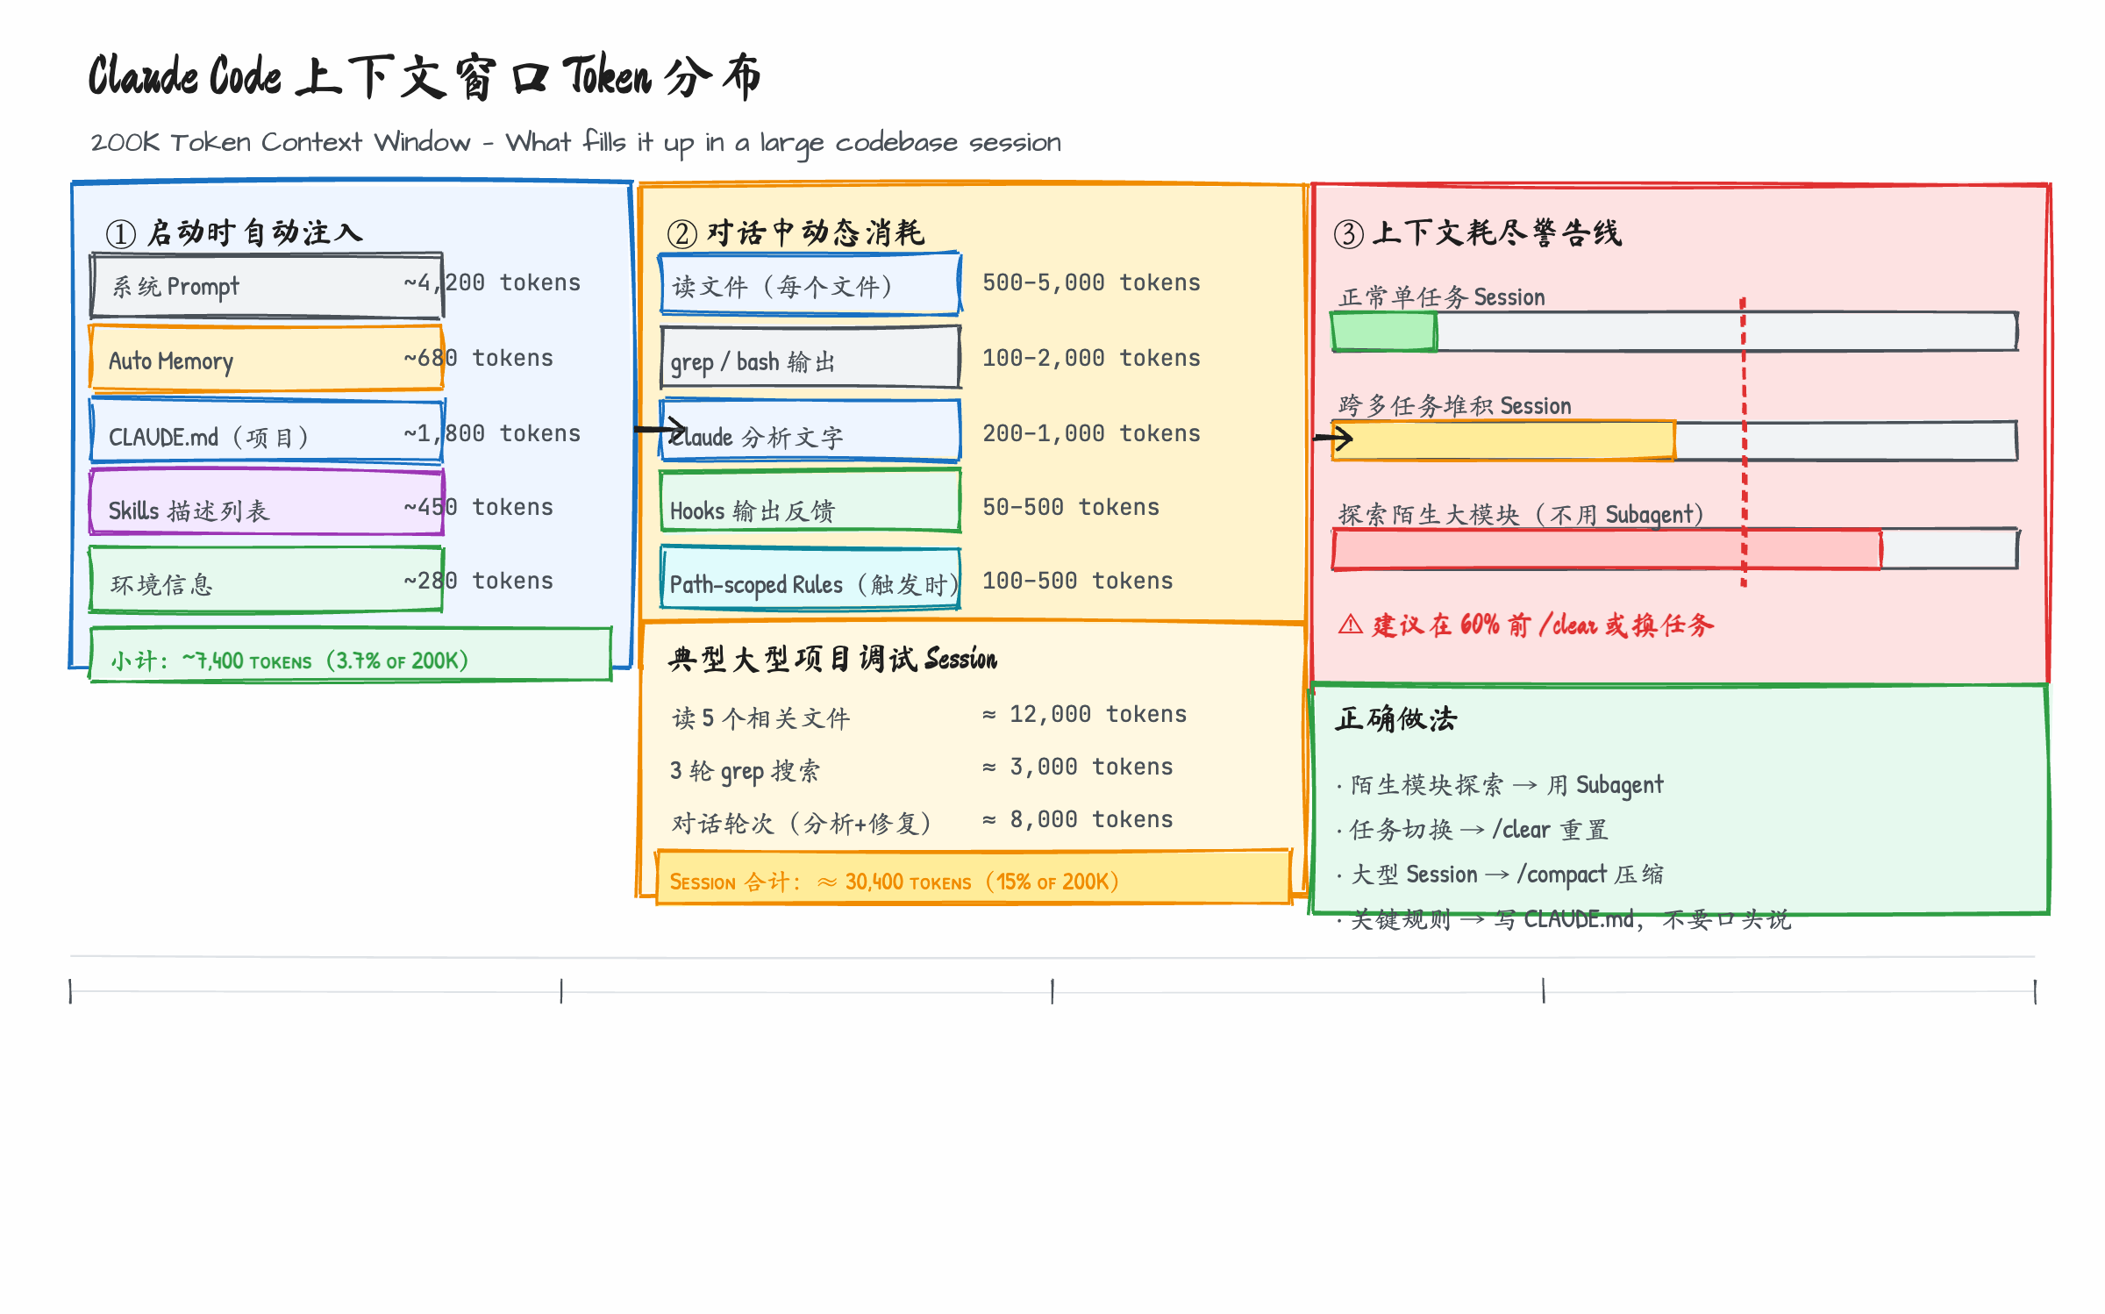Select the "① 启动时自动注入" heading
The image size is (2105, 1314).
(x=233, y=232)
